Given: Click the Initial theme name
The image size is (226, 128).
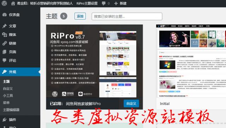Looking at the screenshot, I should tap(165, 104).
